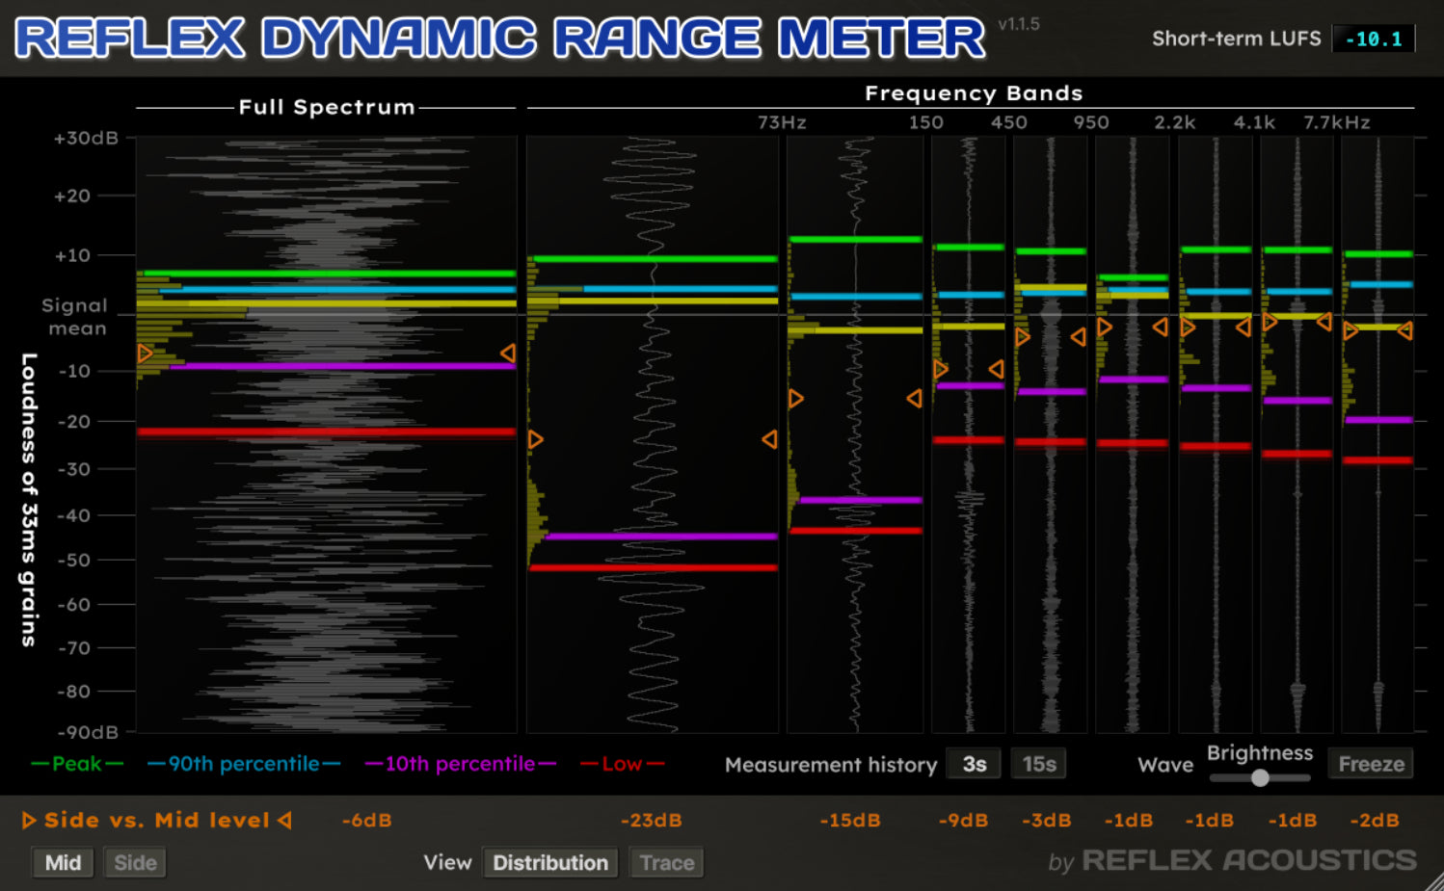Click the blue '90th percentile' legend label

(x=244, y=764)
